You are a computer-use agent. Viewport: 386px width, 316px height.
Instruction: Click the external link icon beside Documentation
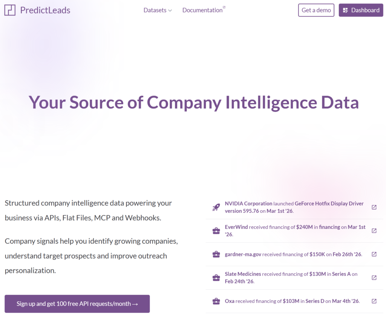[x=224, y=6]
